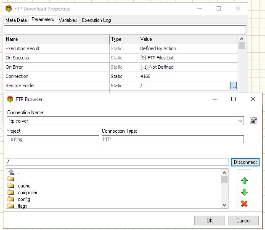Select the .cache folder
Viewport: 265px width, 230px height.
click(19, 186)
